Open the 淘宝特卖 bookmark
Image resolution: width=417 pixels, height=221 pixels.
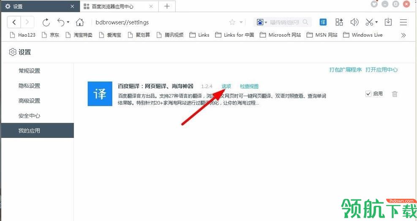pyautogui.click(x=79, y=35)
